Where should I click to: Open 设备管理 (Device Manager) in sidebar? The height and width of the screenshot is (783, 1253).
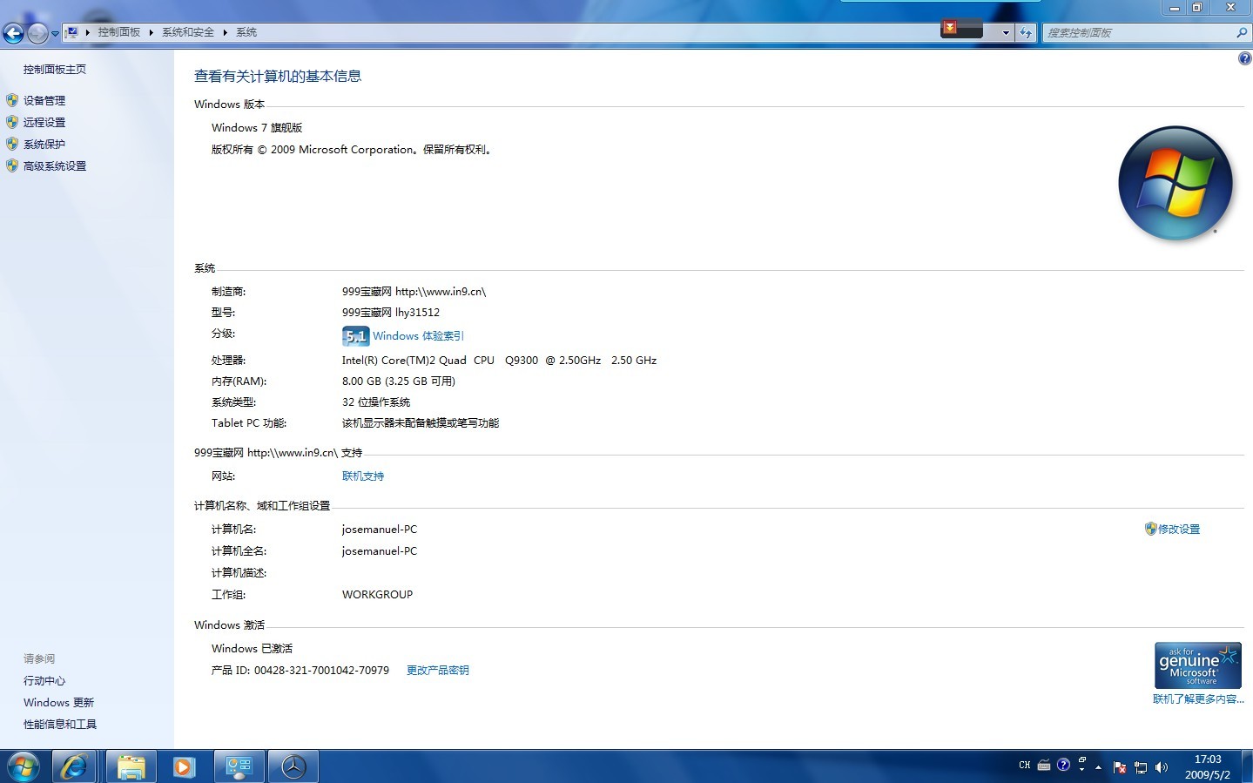pyautogui.click(x=44, y=100)
